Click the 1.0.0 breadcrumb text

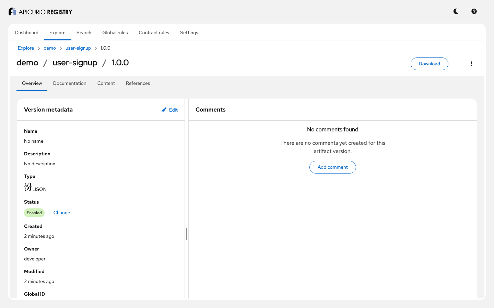[x=105, y=48]
